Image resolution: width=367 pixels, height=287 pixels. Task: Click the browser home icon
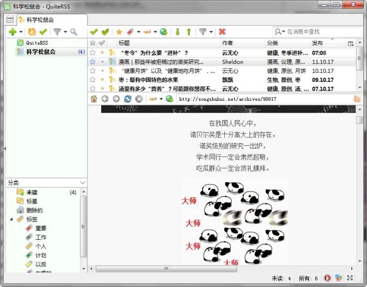94,99
